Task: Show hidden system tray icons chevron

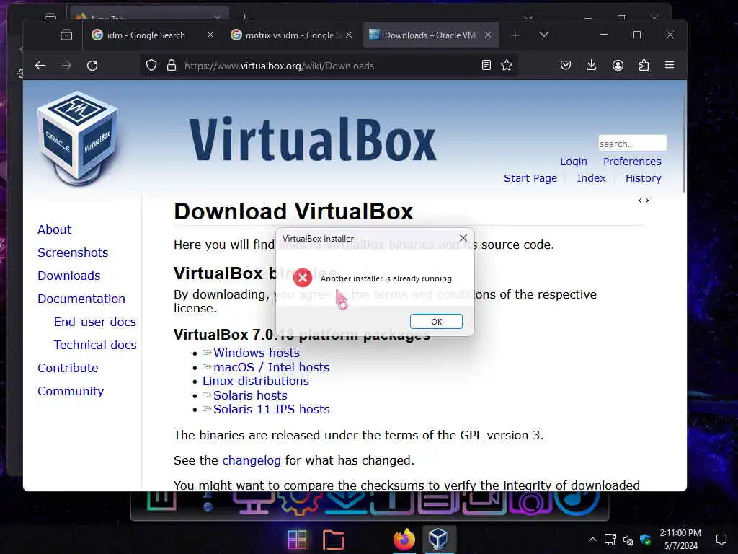Action: (x=592, y=540)
